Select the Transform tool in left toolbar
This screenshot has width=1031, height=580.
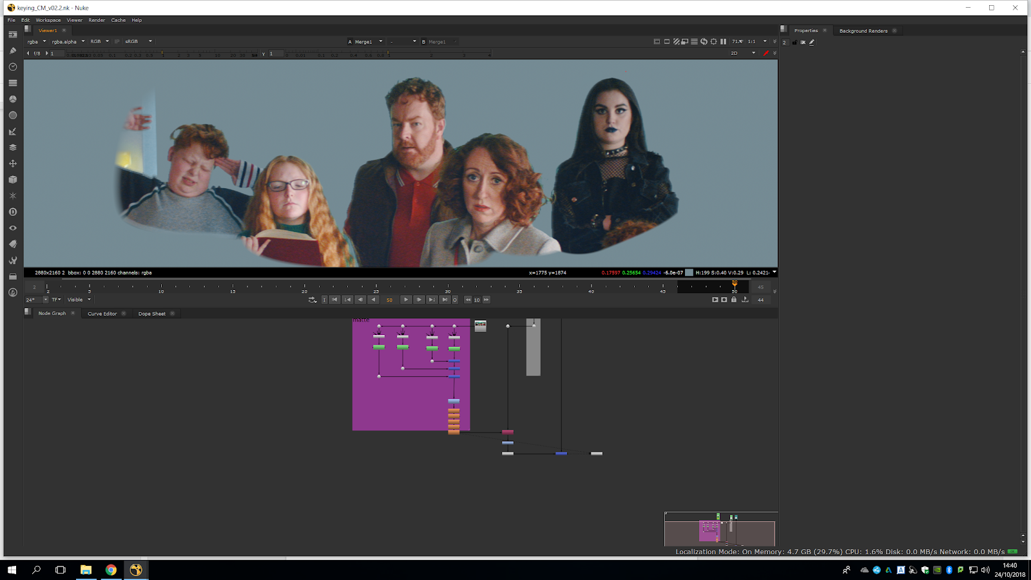(x=12, y=164)
